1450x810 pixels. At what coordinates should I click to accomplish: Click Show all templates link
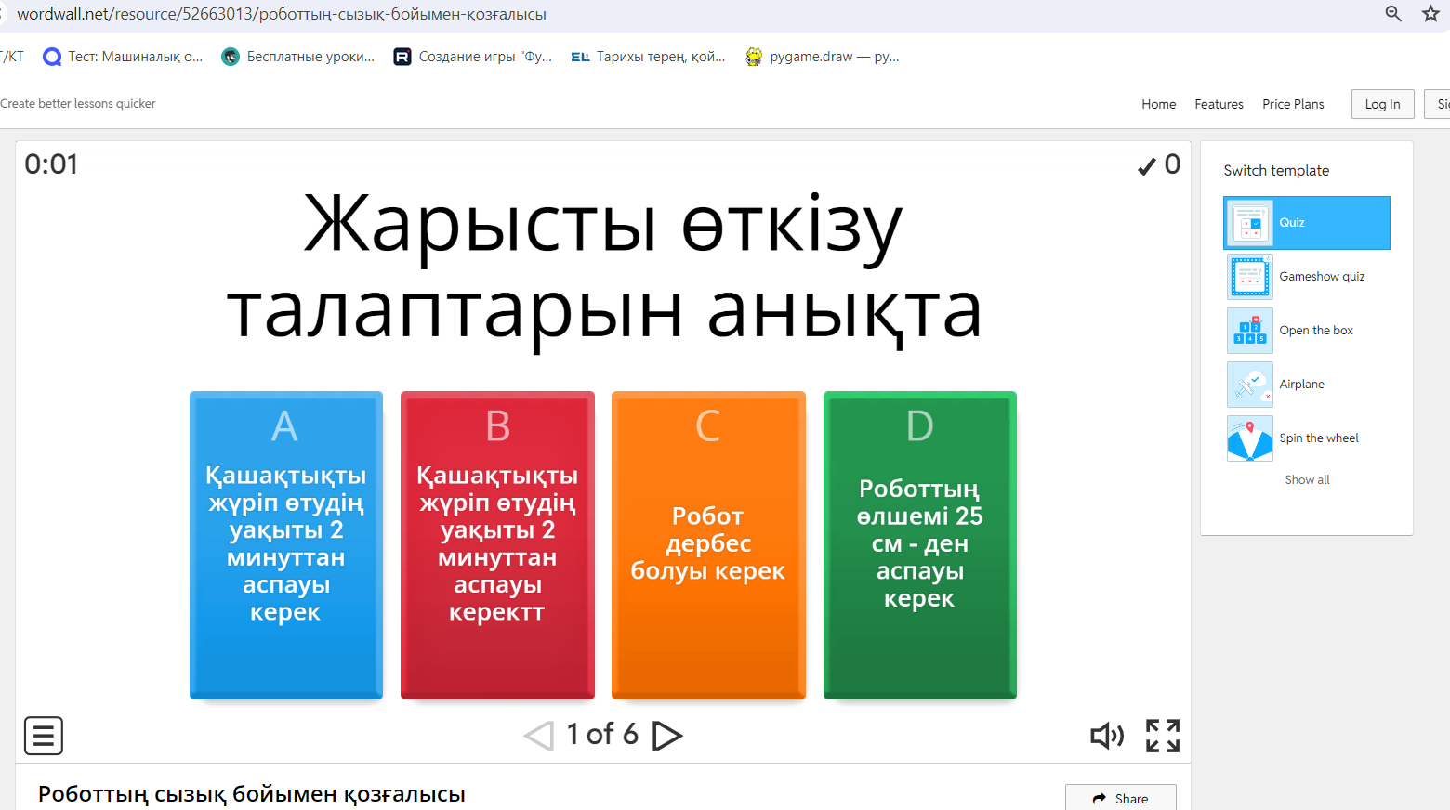(x=1307, y=480)
